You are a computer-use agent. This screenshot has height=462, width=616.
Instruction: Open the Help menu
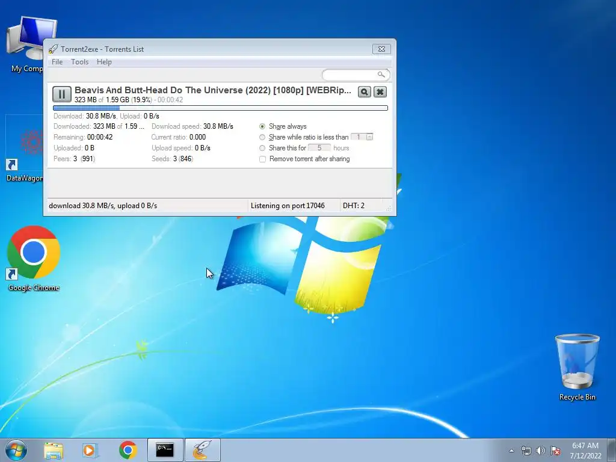pos(104,62)
